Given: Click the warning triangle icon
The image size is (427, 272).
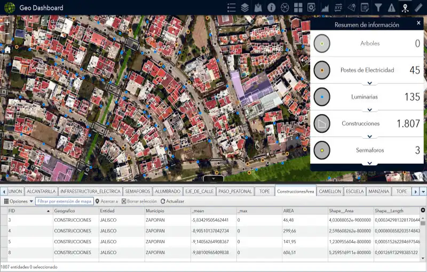Looking at the screenshot, I should pos(392,7).
